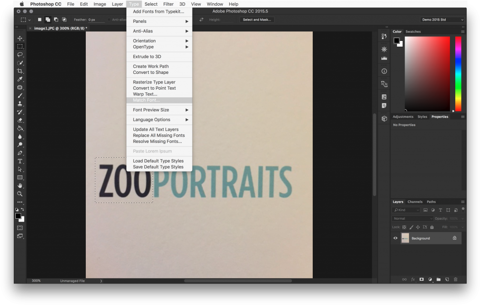Select the Move tool
The width and height of the screenshot is (480, 305).
pos(20,38)
